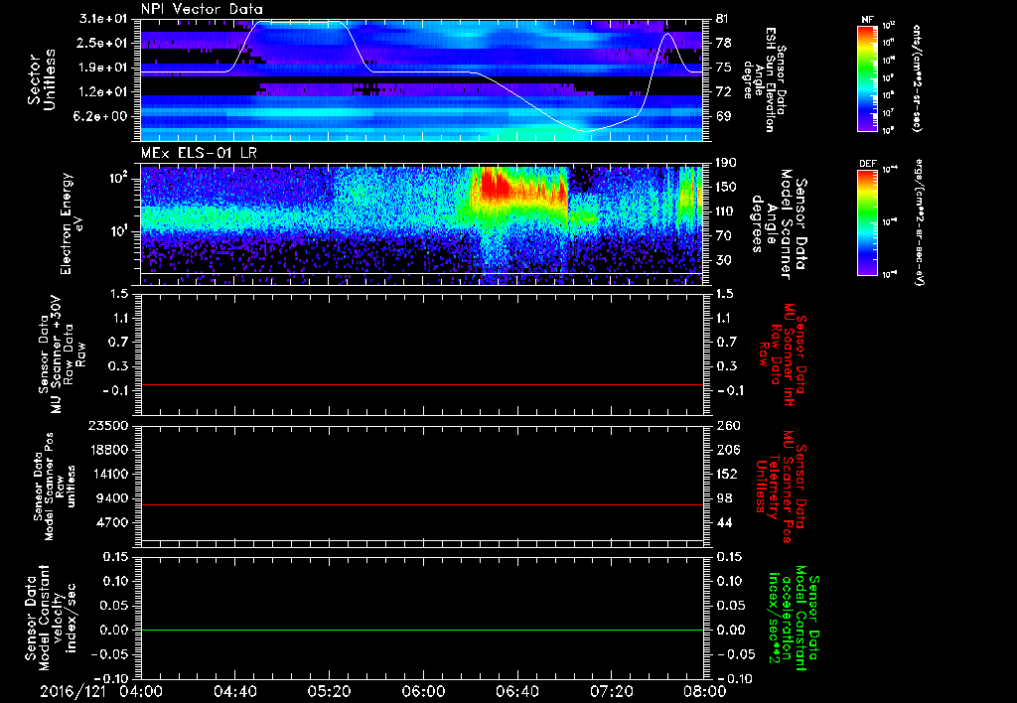Click the "05:20" time tick label

pos(328,691)
